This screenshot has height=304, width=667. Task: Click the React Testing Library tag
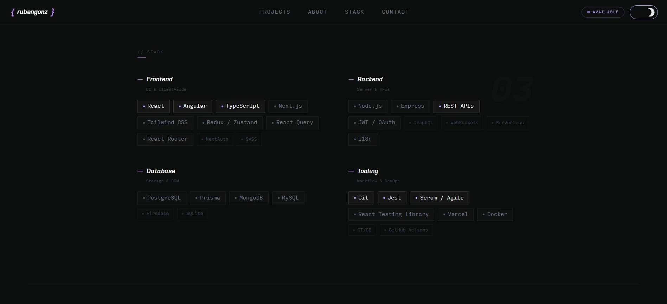[x=391, y=214]
